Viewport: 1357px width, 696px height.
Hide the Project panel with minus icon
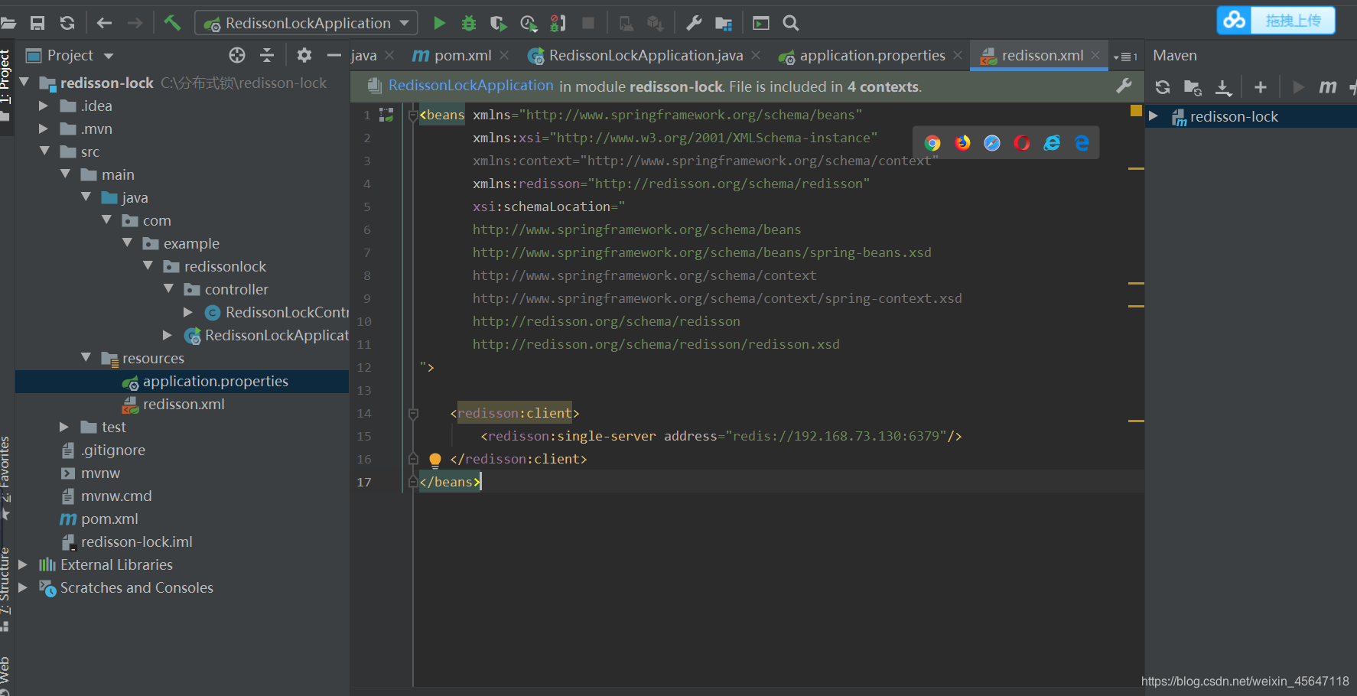[334, 55]
